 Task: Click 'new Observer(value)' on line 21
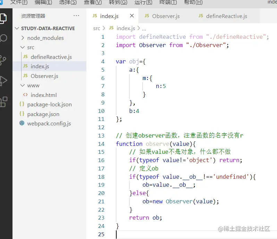click(x=184, y=201)
